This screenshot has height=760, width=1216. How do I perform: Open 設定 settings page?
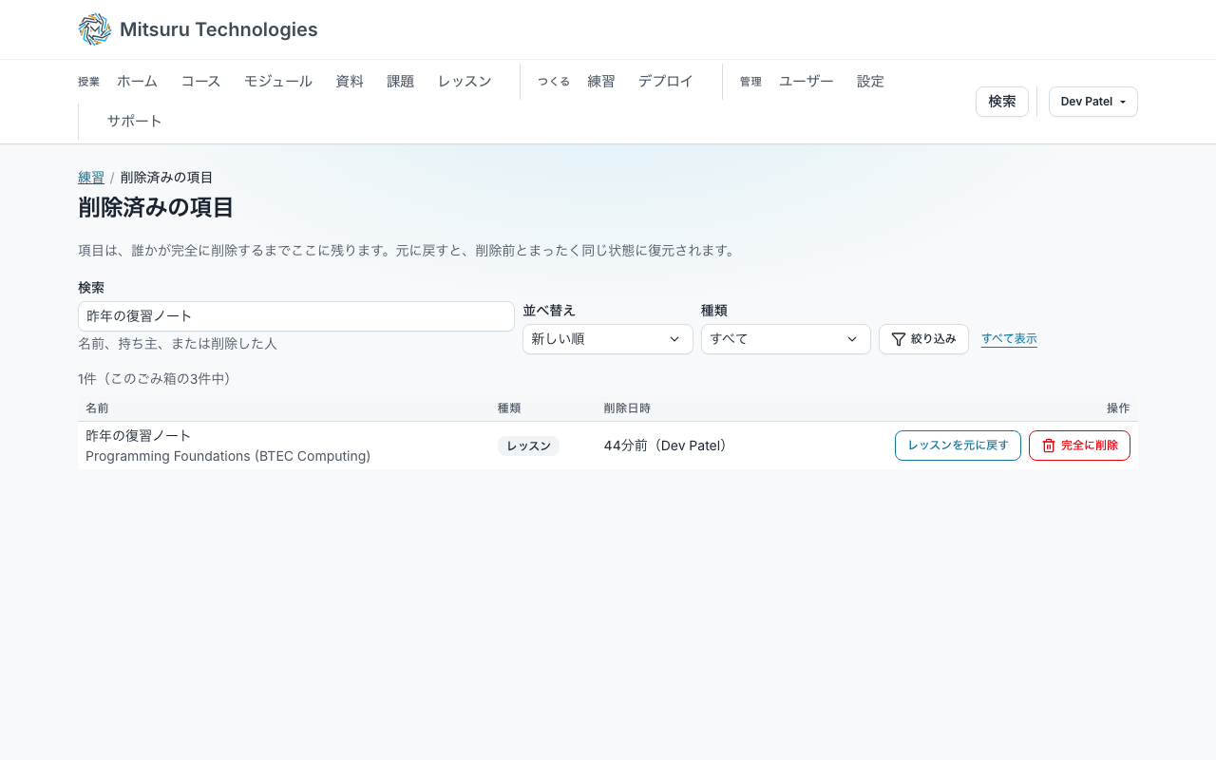(x=871, y=82)
